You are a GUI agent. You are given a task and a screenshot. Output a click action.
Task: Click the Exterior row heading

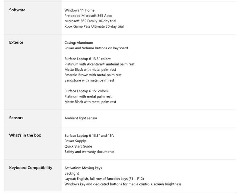click(16, 42)
